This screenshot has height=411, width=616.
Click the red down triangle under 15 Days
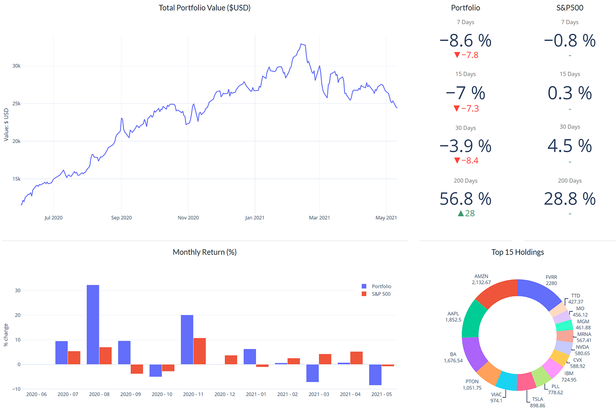coord(457,108)
